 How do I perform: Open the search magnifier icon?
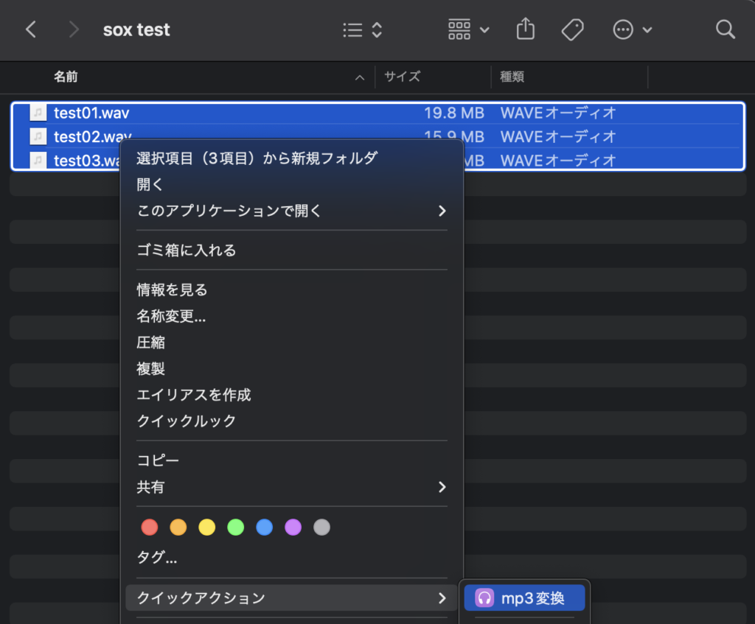tap(726, 29)
